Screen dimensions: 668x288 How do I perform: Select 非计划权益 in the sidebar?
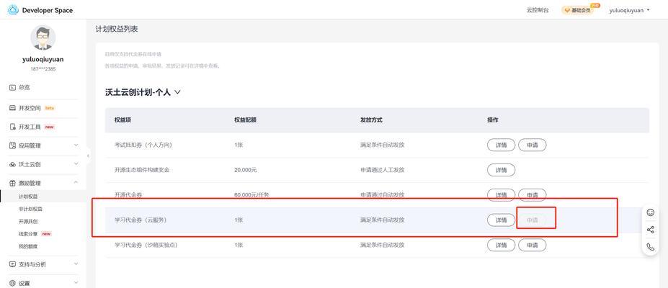(31, 209)
